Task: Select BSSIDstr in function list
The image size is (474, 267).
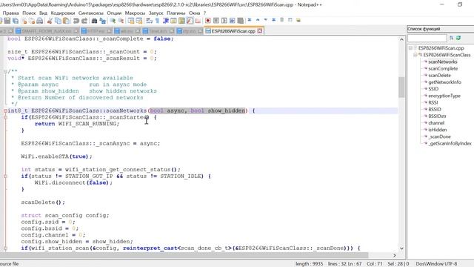Action: tap(437, 116)
